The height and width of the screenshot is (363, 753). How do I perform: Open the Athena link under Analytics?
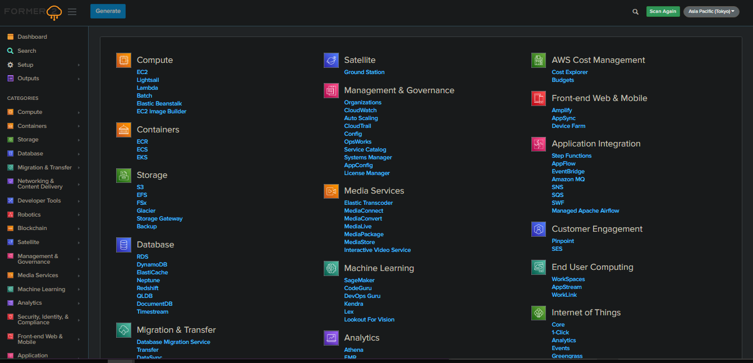353,350
